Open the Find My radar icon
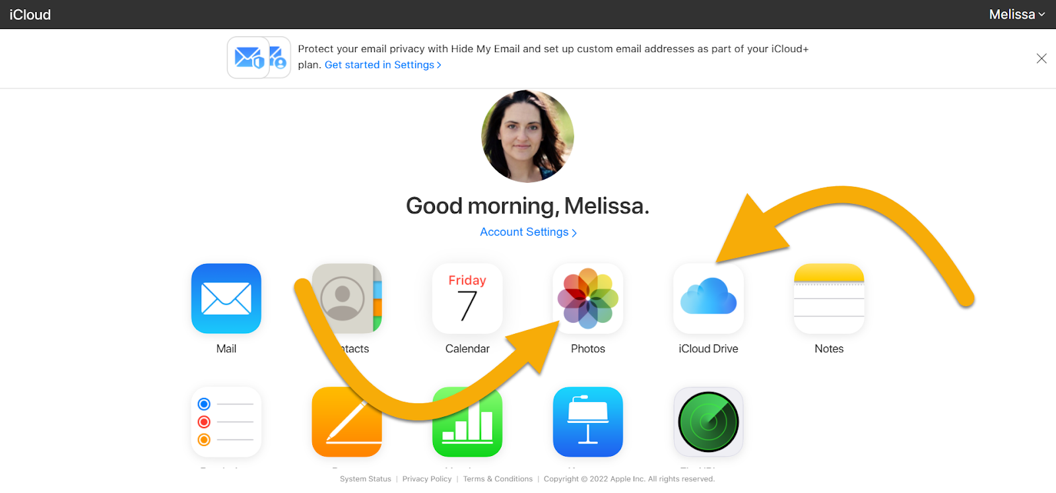Image resolution: width=1056 pixels, height=493 pixels. coord(709,422)
